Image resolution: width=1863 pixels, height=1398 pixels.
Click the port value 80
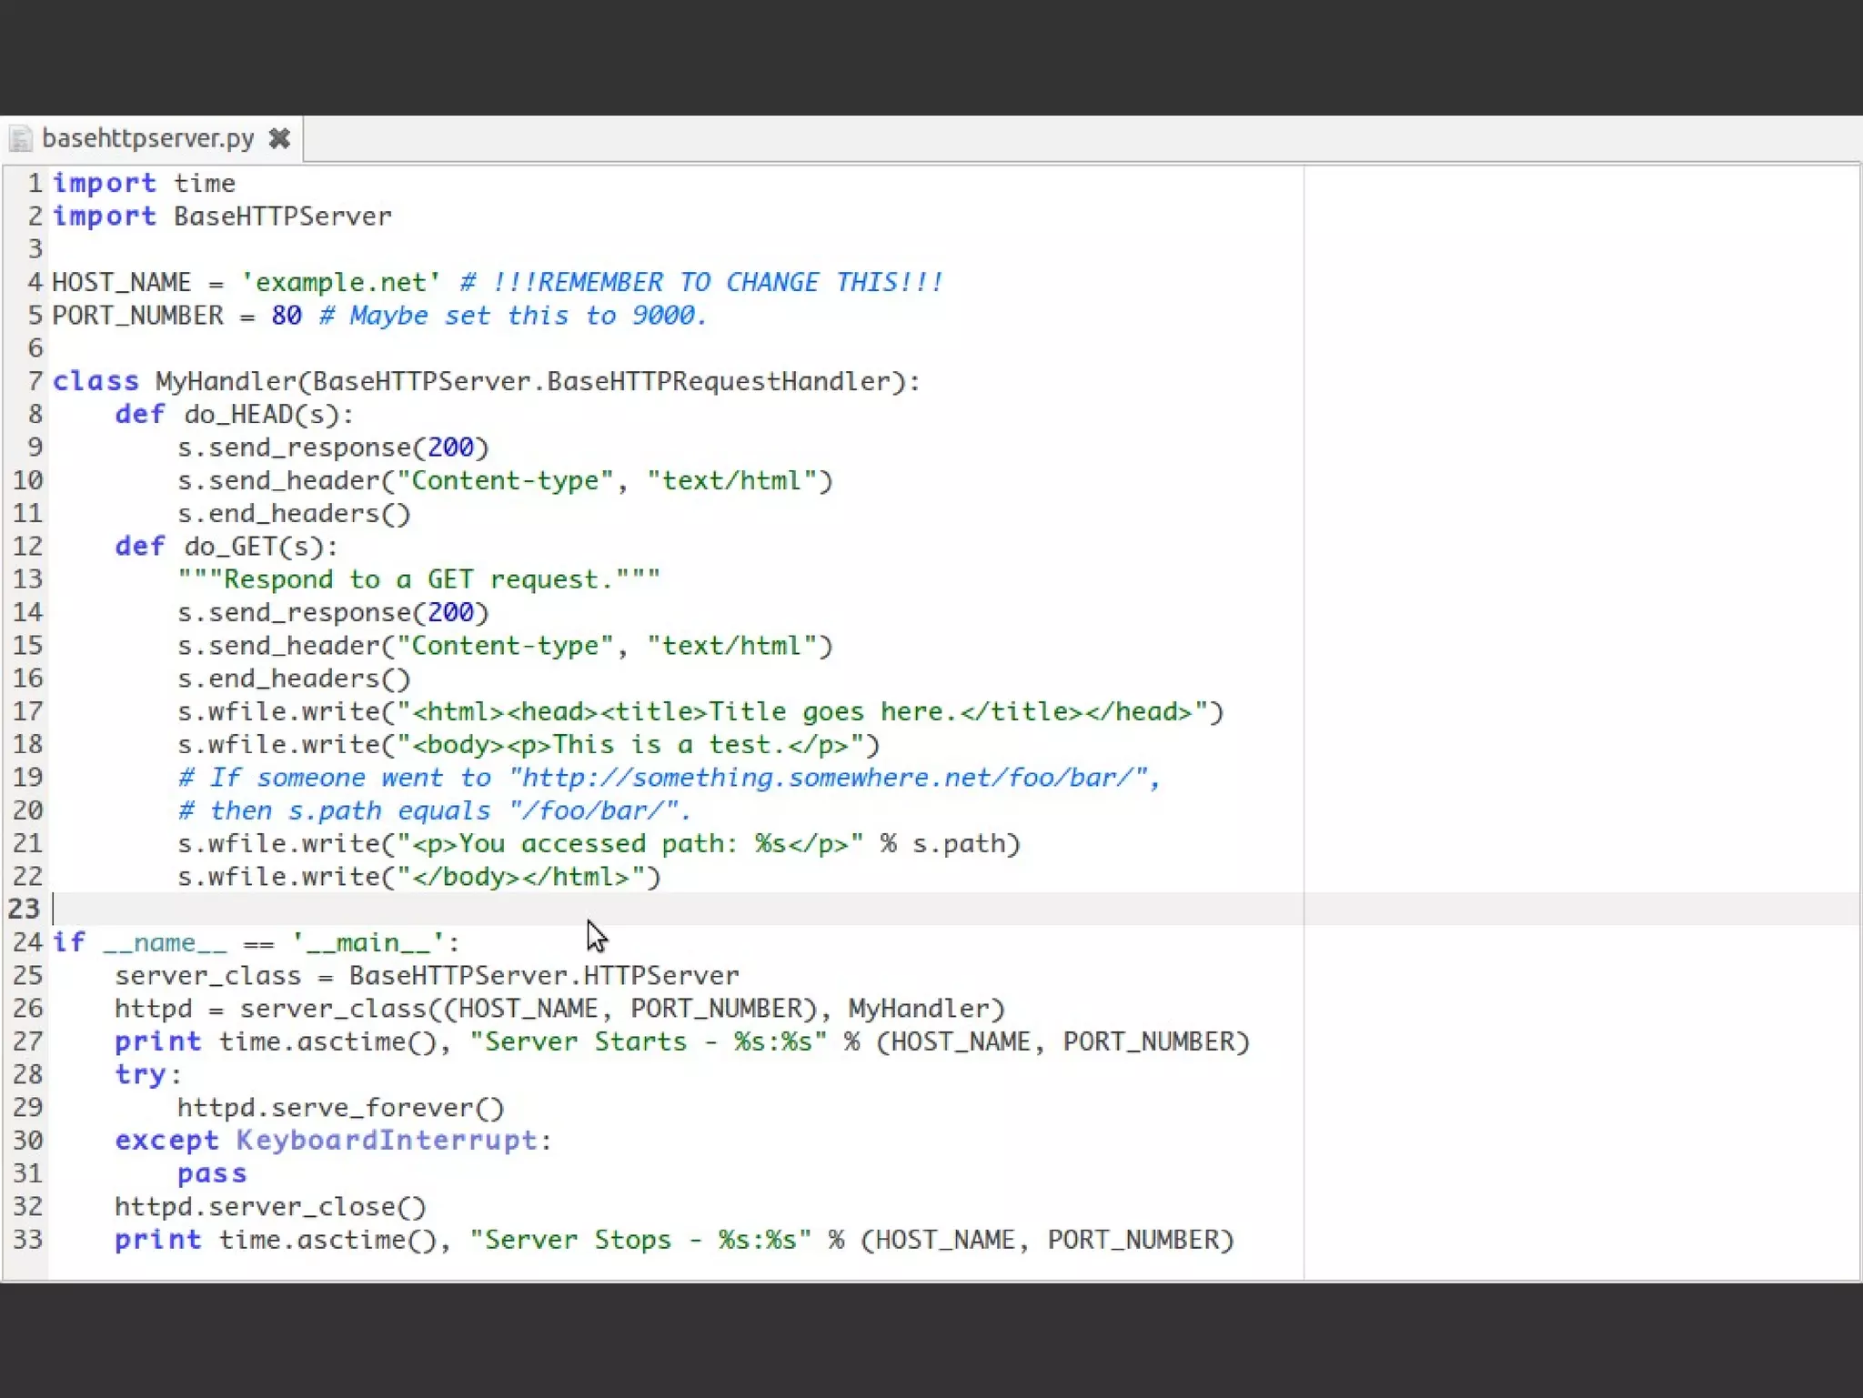pos(286,316)
